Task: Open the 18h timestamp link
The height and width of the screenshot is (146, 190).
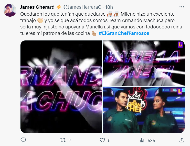Action: point(109,7)
